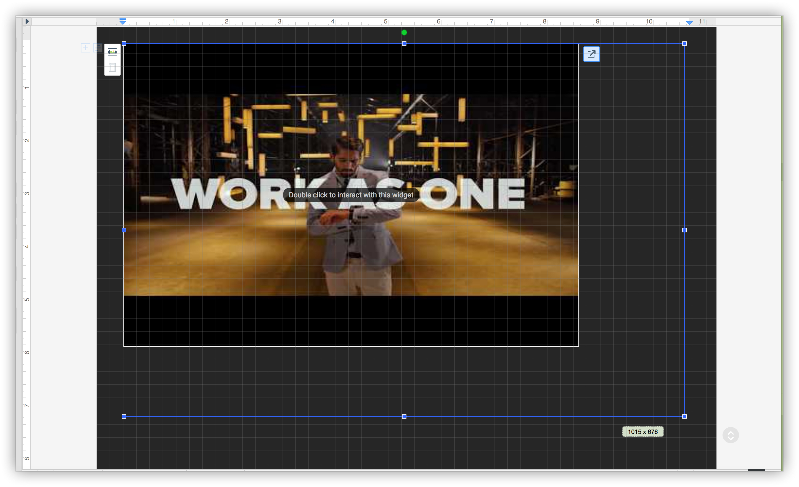Click the top-right resize handle
Image resolution: width=799 pixels, height=487 pixels.
(x=684, y=43)
